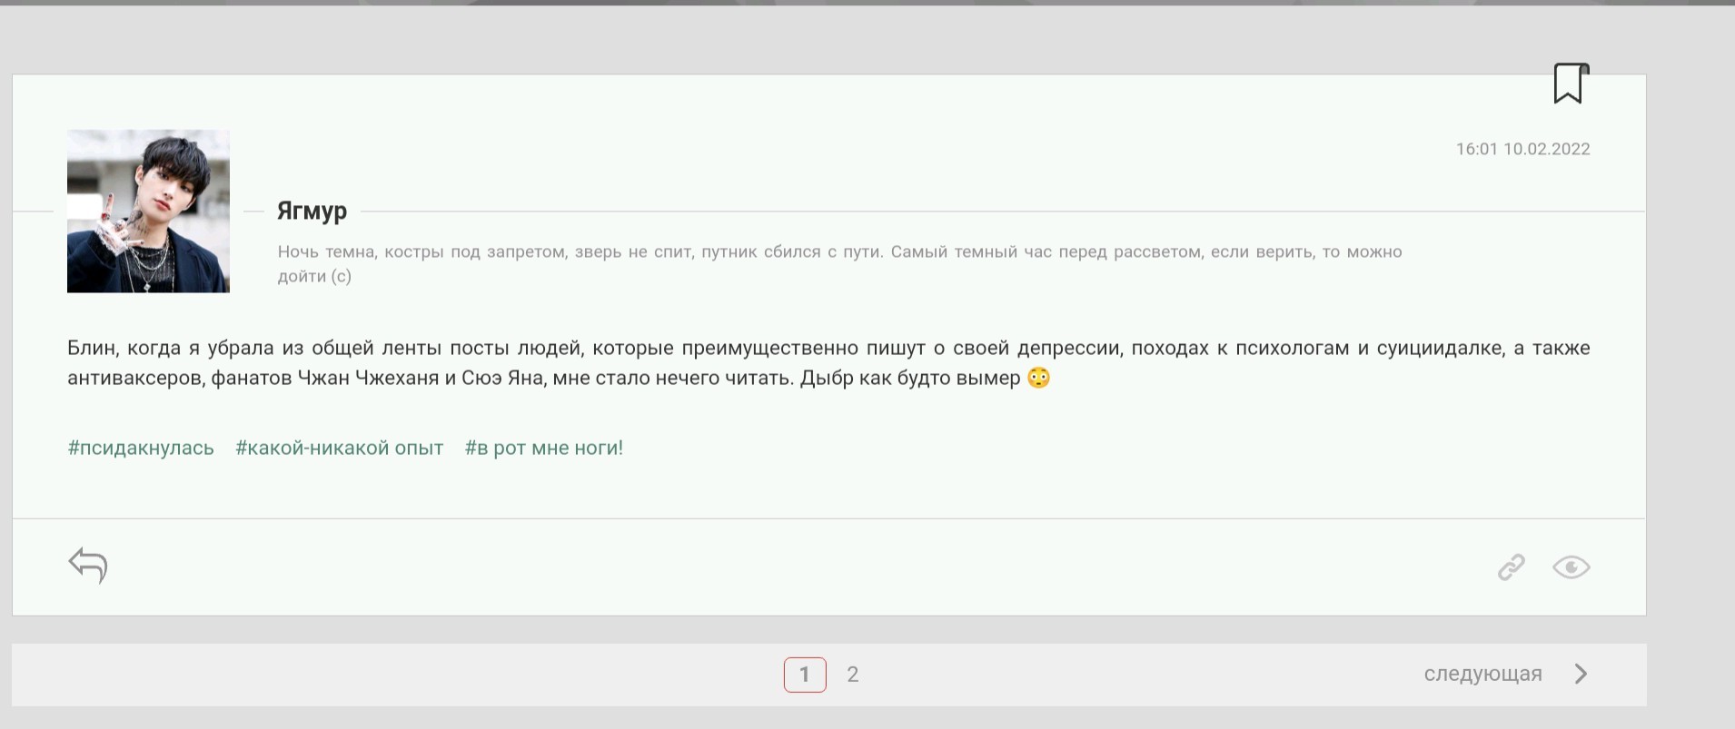Click the 16:01 10.02.2022 timestamp

click(x=1522, y=149)
